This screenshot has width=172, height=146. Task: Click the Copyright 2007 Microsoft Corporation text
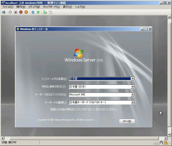pyautogui.click(x=66, y=120)
